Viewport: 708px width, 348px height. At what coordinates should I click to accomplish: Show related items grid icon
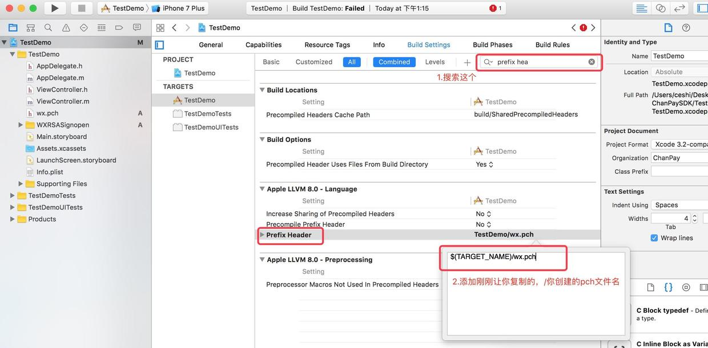(x=160, y=27)
